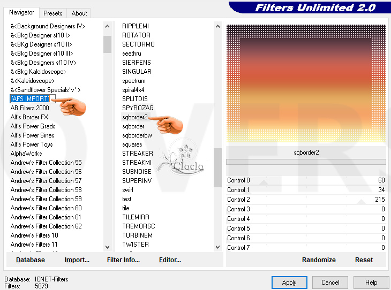The width and height of the screenshot is (391, 290).
Task: Adjust the Control 6 slider
Action: pyautogui.click(x=306, y=238)
